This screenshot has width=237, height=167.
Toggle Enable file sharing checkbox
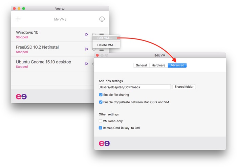coord(101,95)
